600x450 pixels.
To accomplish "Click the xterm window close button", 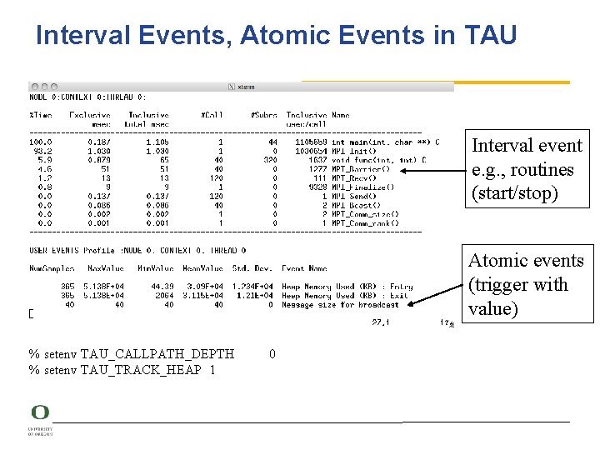I will point(35,87).
